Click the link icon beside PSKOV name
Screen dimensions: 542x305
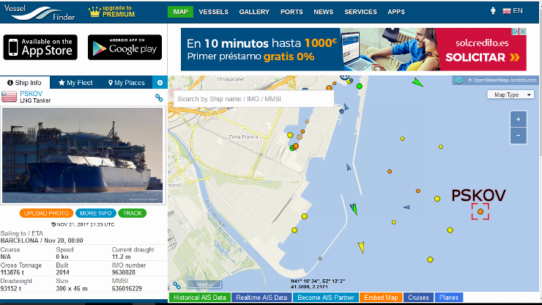159,98
